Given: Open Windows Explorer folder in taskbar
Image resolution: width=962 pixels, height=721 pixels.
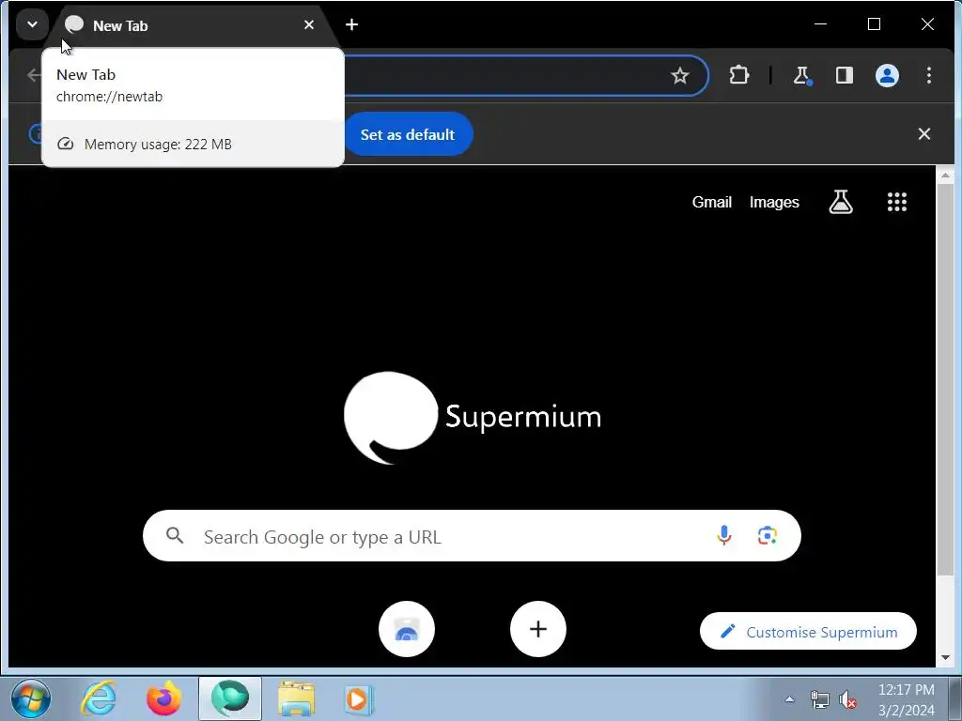Looking at the screenshot, I should [x=296, y=698].
